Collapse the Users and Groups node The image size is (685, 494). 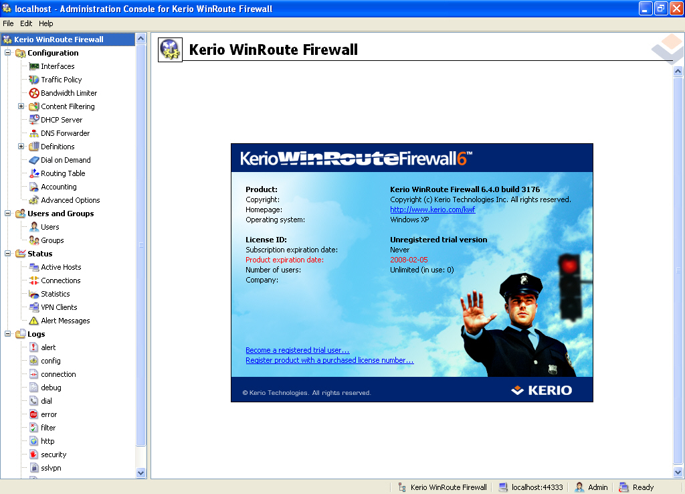coord(7,214)
